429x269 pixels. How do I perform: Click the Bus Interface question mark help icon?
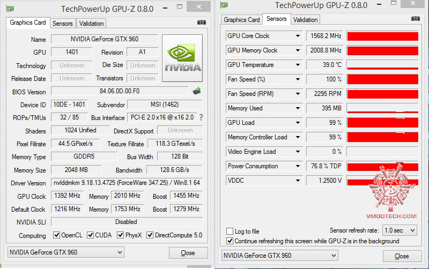(x=201, y=117)
